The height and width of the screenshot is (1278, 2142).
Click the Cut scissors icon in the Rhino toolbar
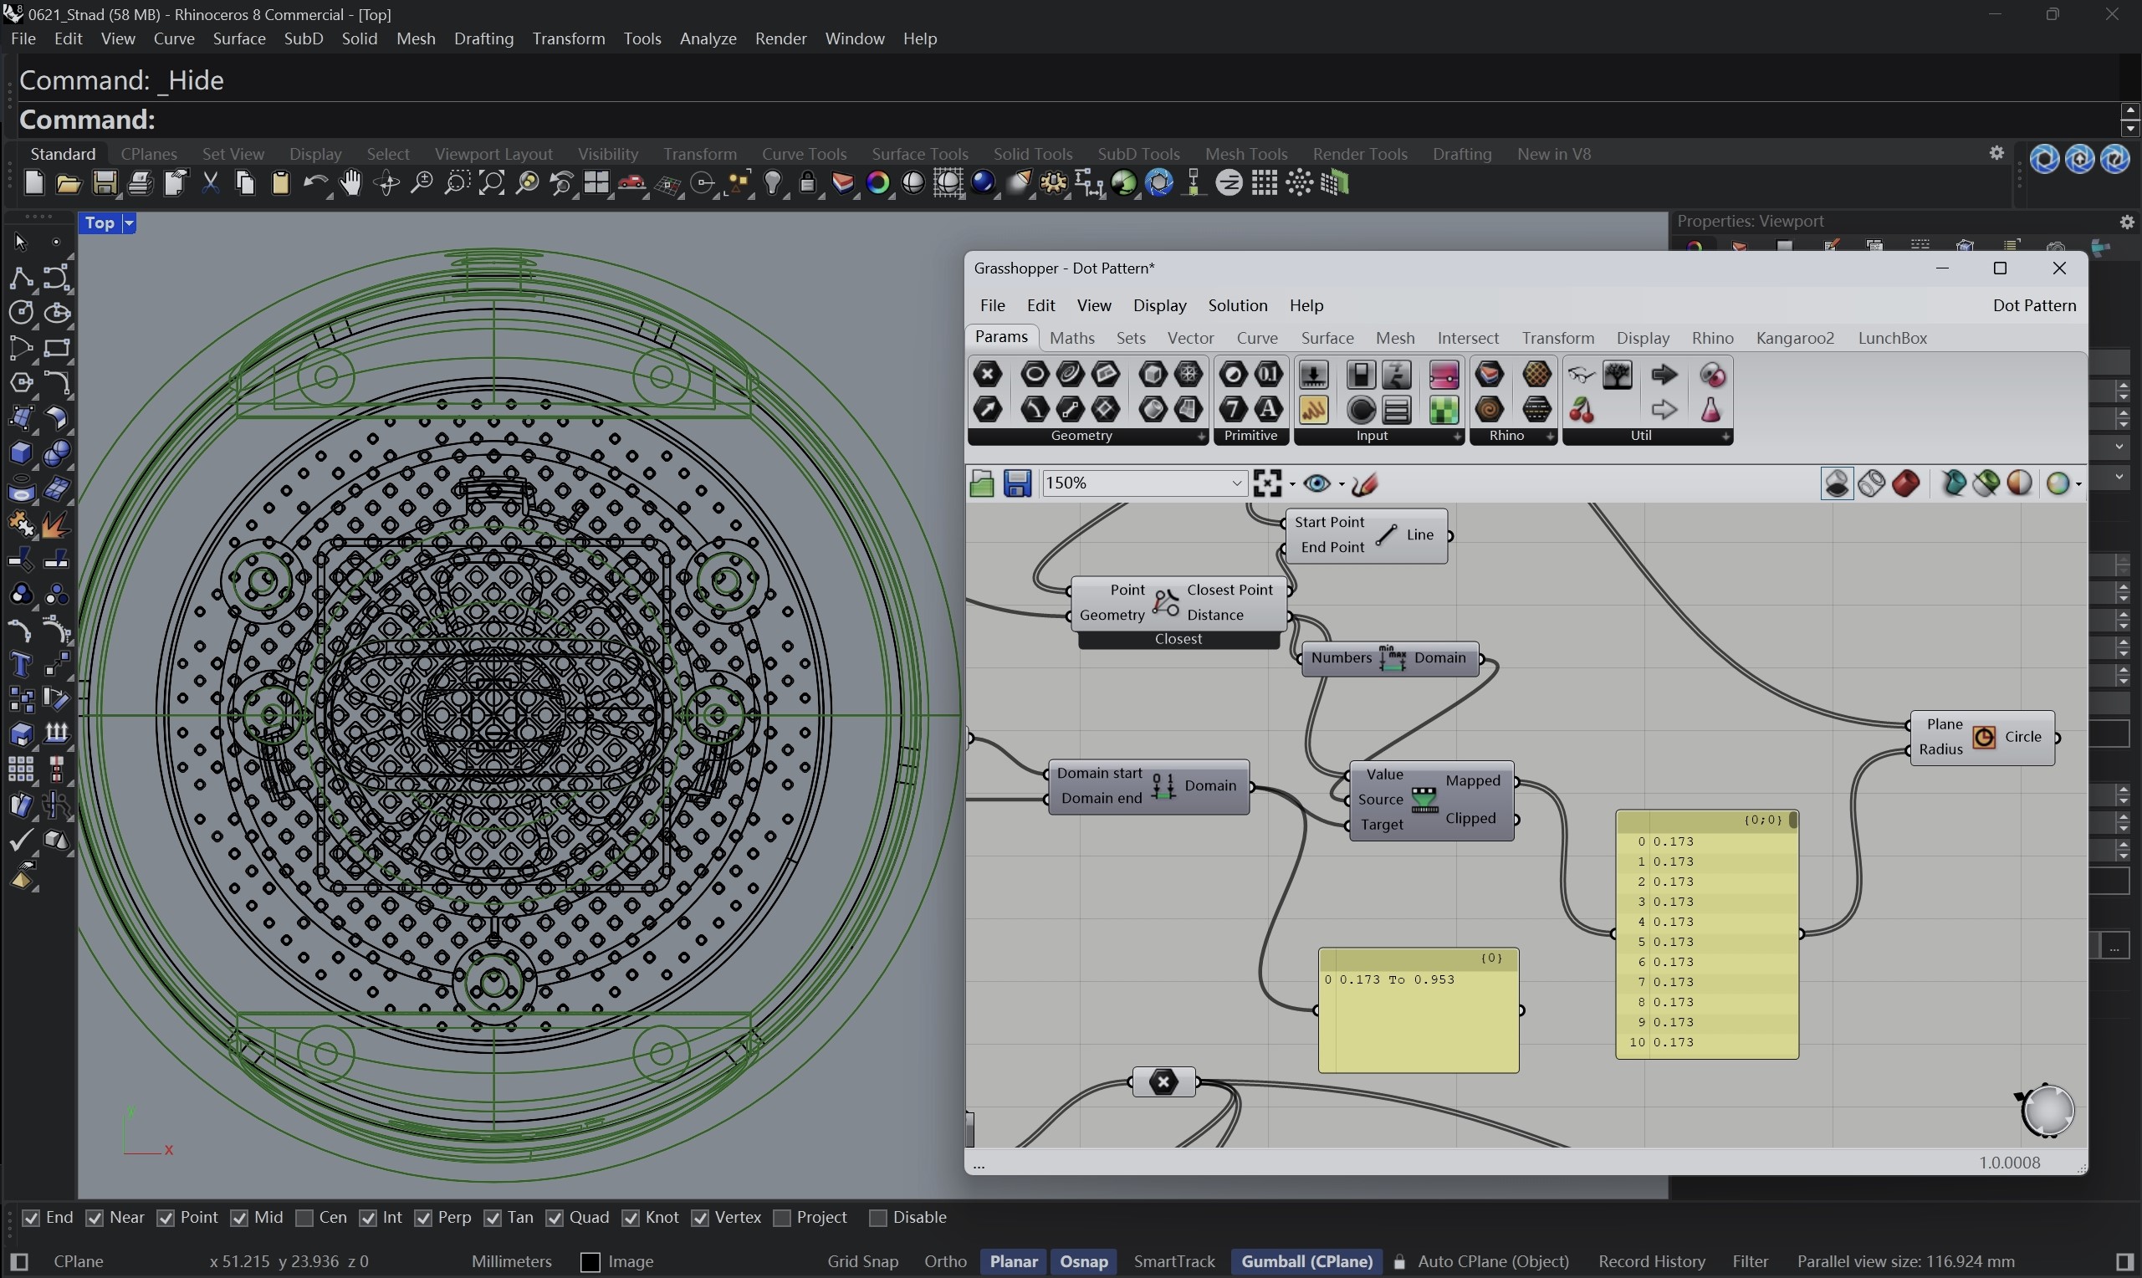210,183
